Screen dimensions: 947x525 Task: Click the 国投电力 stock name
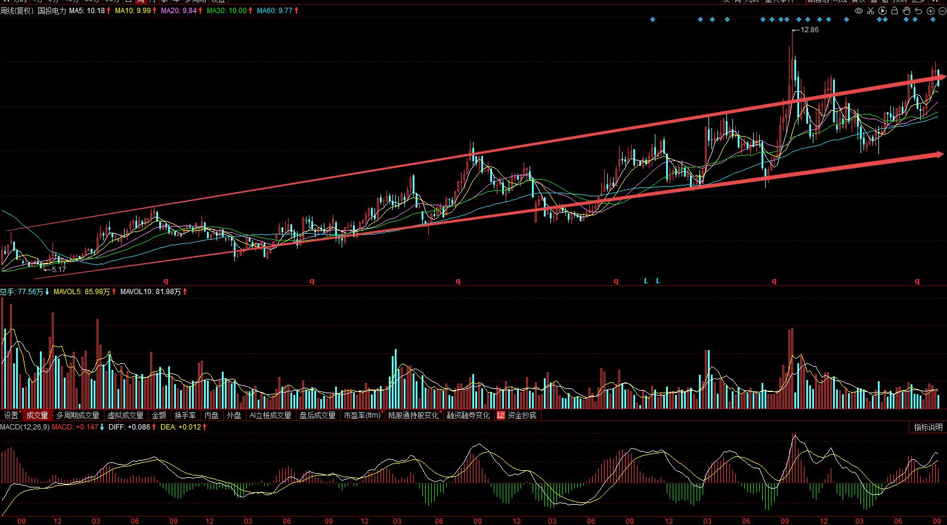pyautogui.click(x=52, y=11)
